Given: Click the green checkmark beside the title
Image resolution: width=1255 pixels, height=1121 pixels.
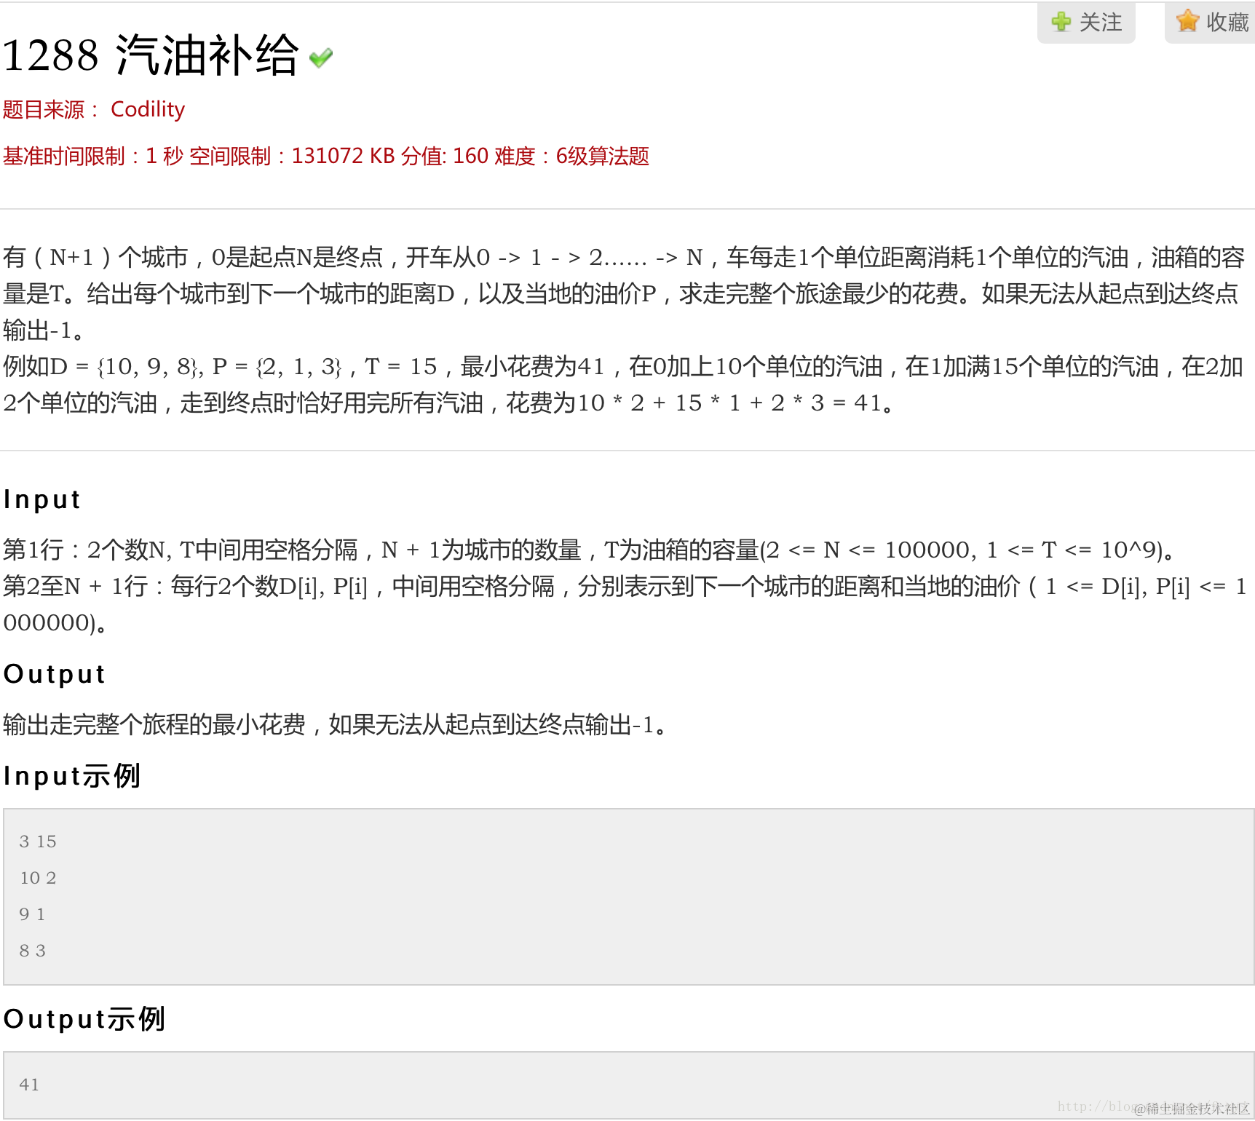Looking at the screenshot, I should (321, 58).
